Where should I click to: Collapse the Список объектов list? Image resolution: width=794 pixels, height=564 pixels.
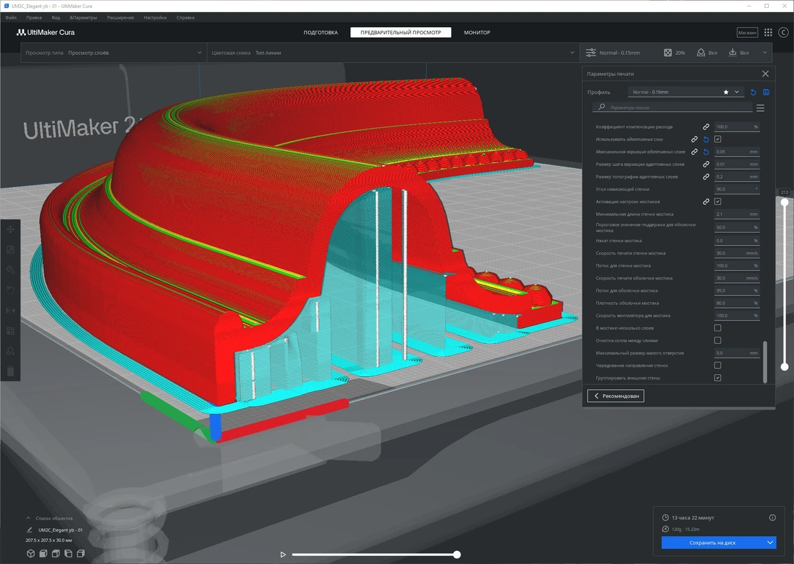28,518
